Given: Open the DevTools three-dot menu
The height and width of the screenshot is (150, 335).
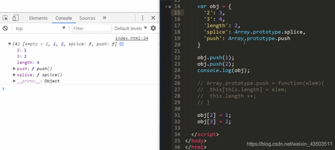Looking at the screenshot, I should click(x=143, y=18).
